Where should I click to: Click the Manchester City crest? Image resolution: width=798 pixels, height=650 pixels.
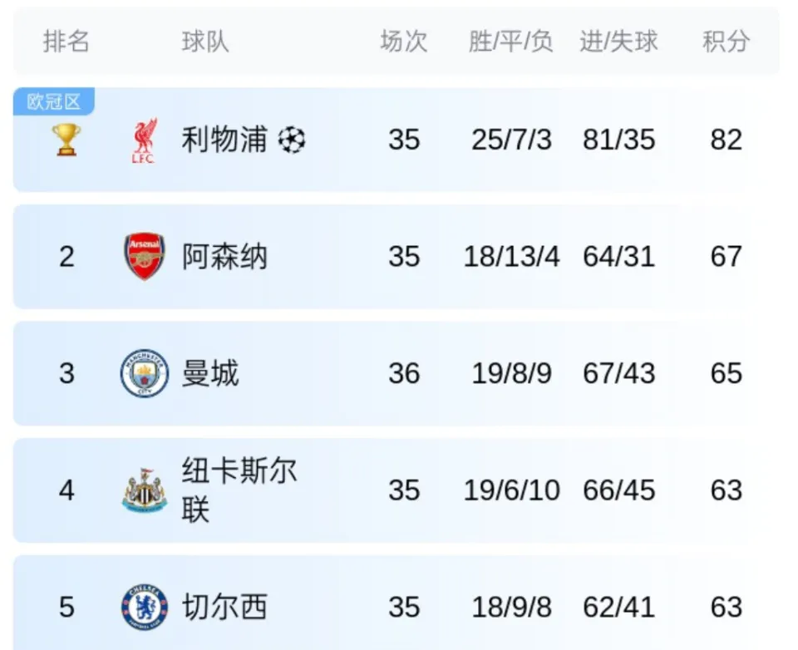tap(145, 373)
